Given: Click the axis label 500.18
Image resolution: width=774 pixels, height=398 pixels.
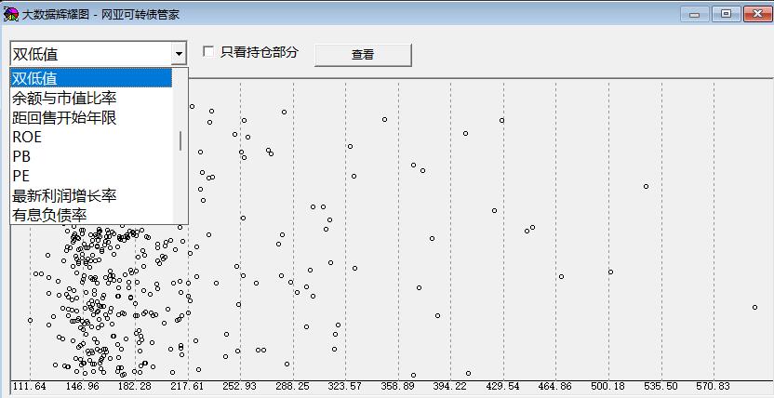Looking at the screenshot, I should pyautogui.click(x=608, y=386).
